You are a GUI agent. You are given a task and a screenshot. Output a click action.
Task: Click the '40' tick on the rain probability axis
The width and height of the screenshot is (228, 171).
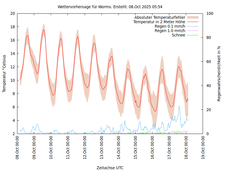(x=208, y=86)
